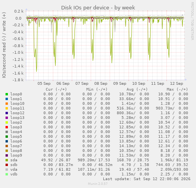Click the loop4 gray color swatch
Image resolution: width=196 pixels, height=188 pixels.
7,132
